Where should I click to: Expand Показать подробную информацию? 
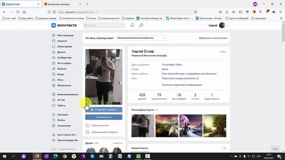182,85
